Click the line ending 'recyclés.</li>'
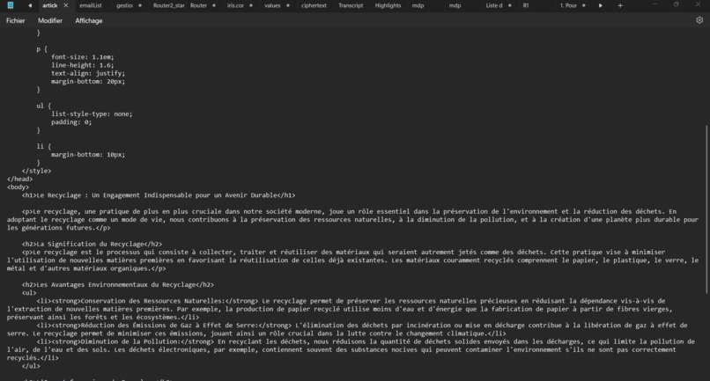The width and height of the screenshot is (710, 381). point(33,358)
